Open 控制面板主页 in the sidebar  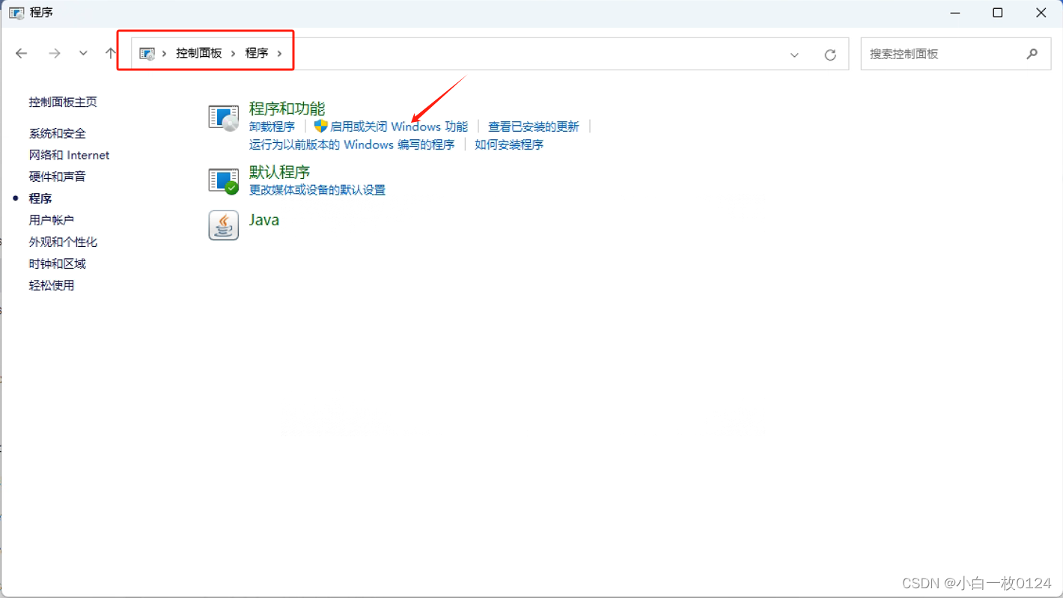[x=63, y=102]
